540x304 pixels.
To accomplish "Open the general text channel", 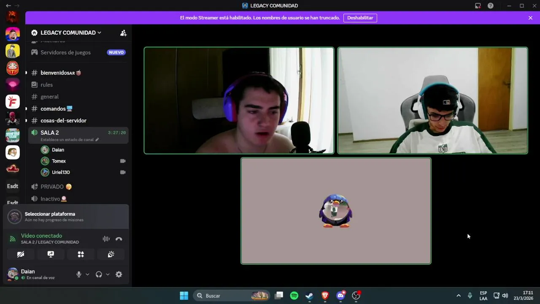I will [78, 97].
